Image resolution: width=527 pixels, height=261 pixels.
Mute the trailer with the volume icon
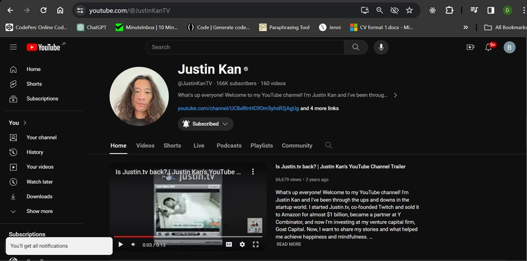coord(134,245)
